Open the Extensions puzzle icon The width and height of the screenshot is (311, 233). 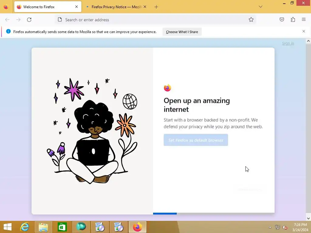point(293,19)
